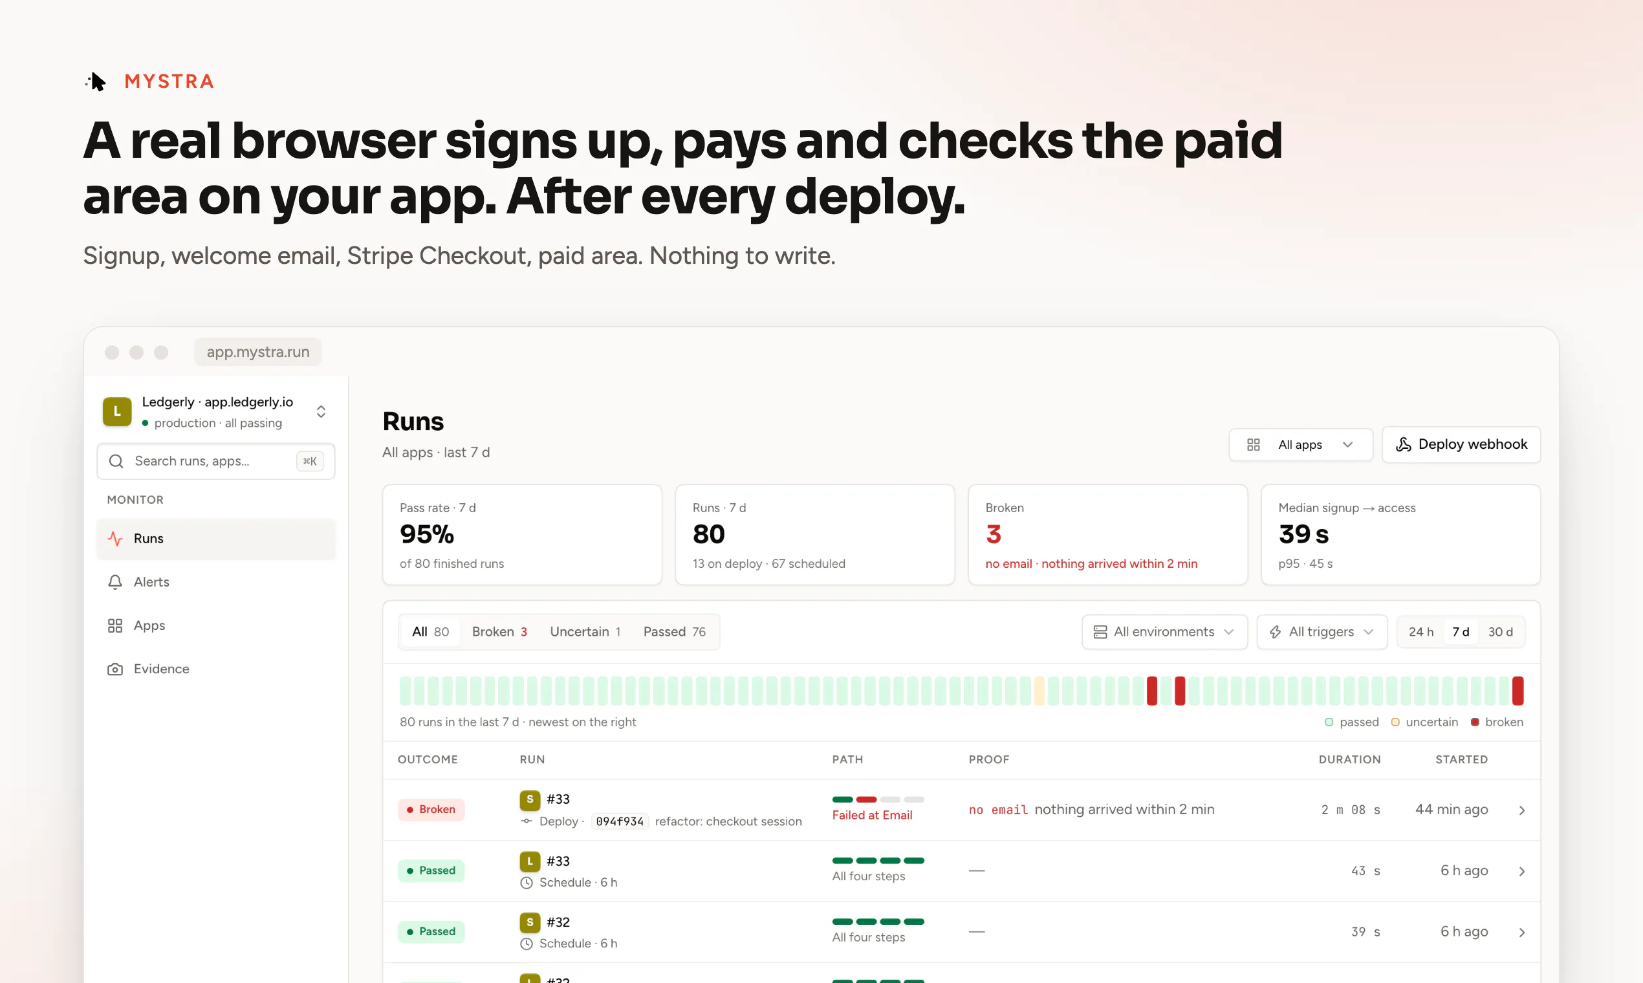Click commit hash 094f934

(620, 821)
